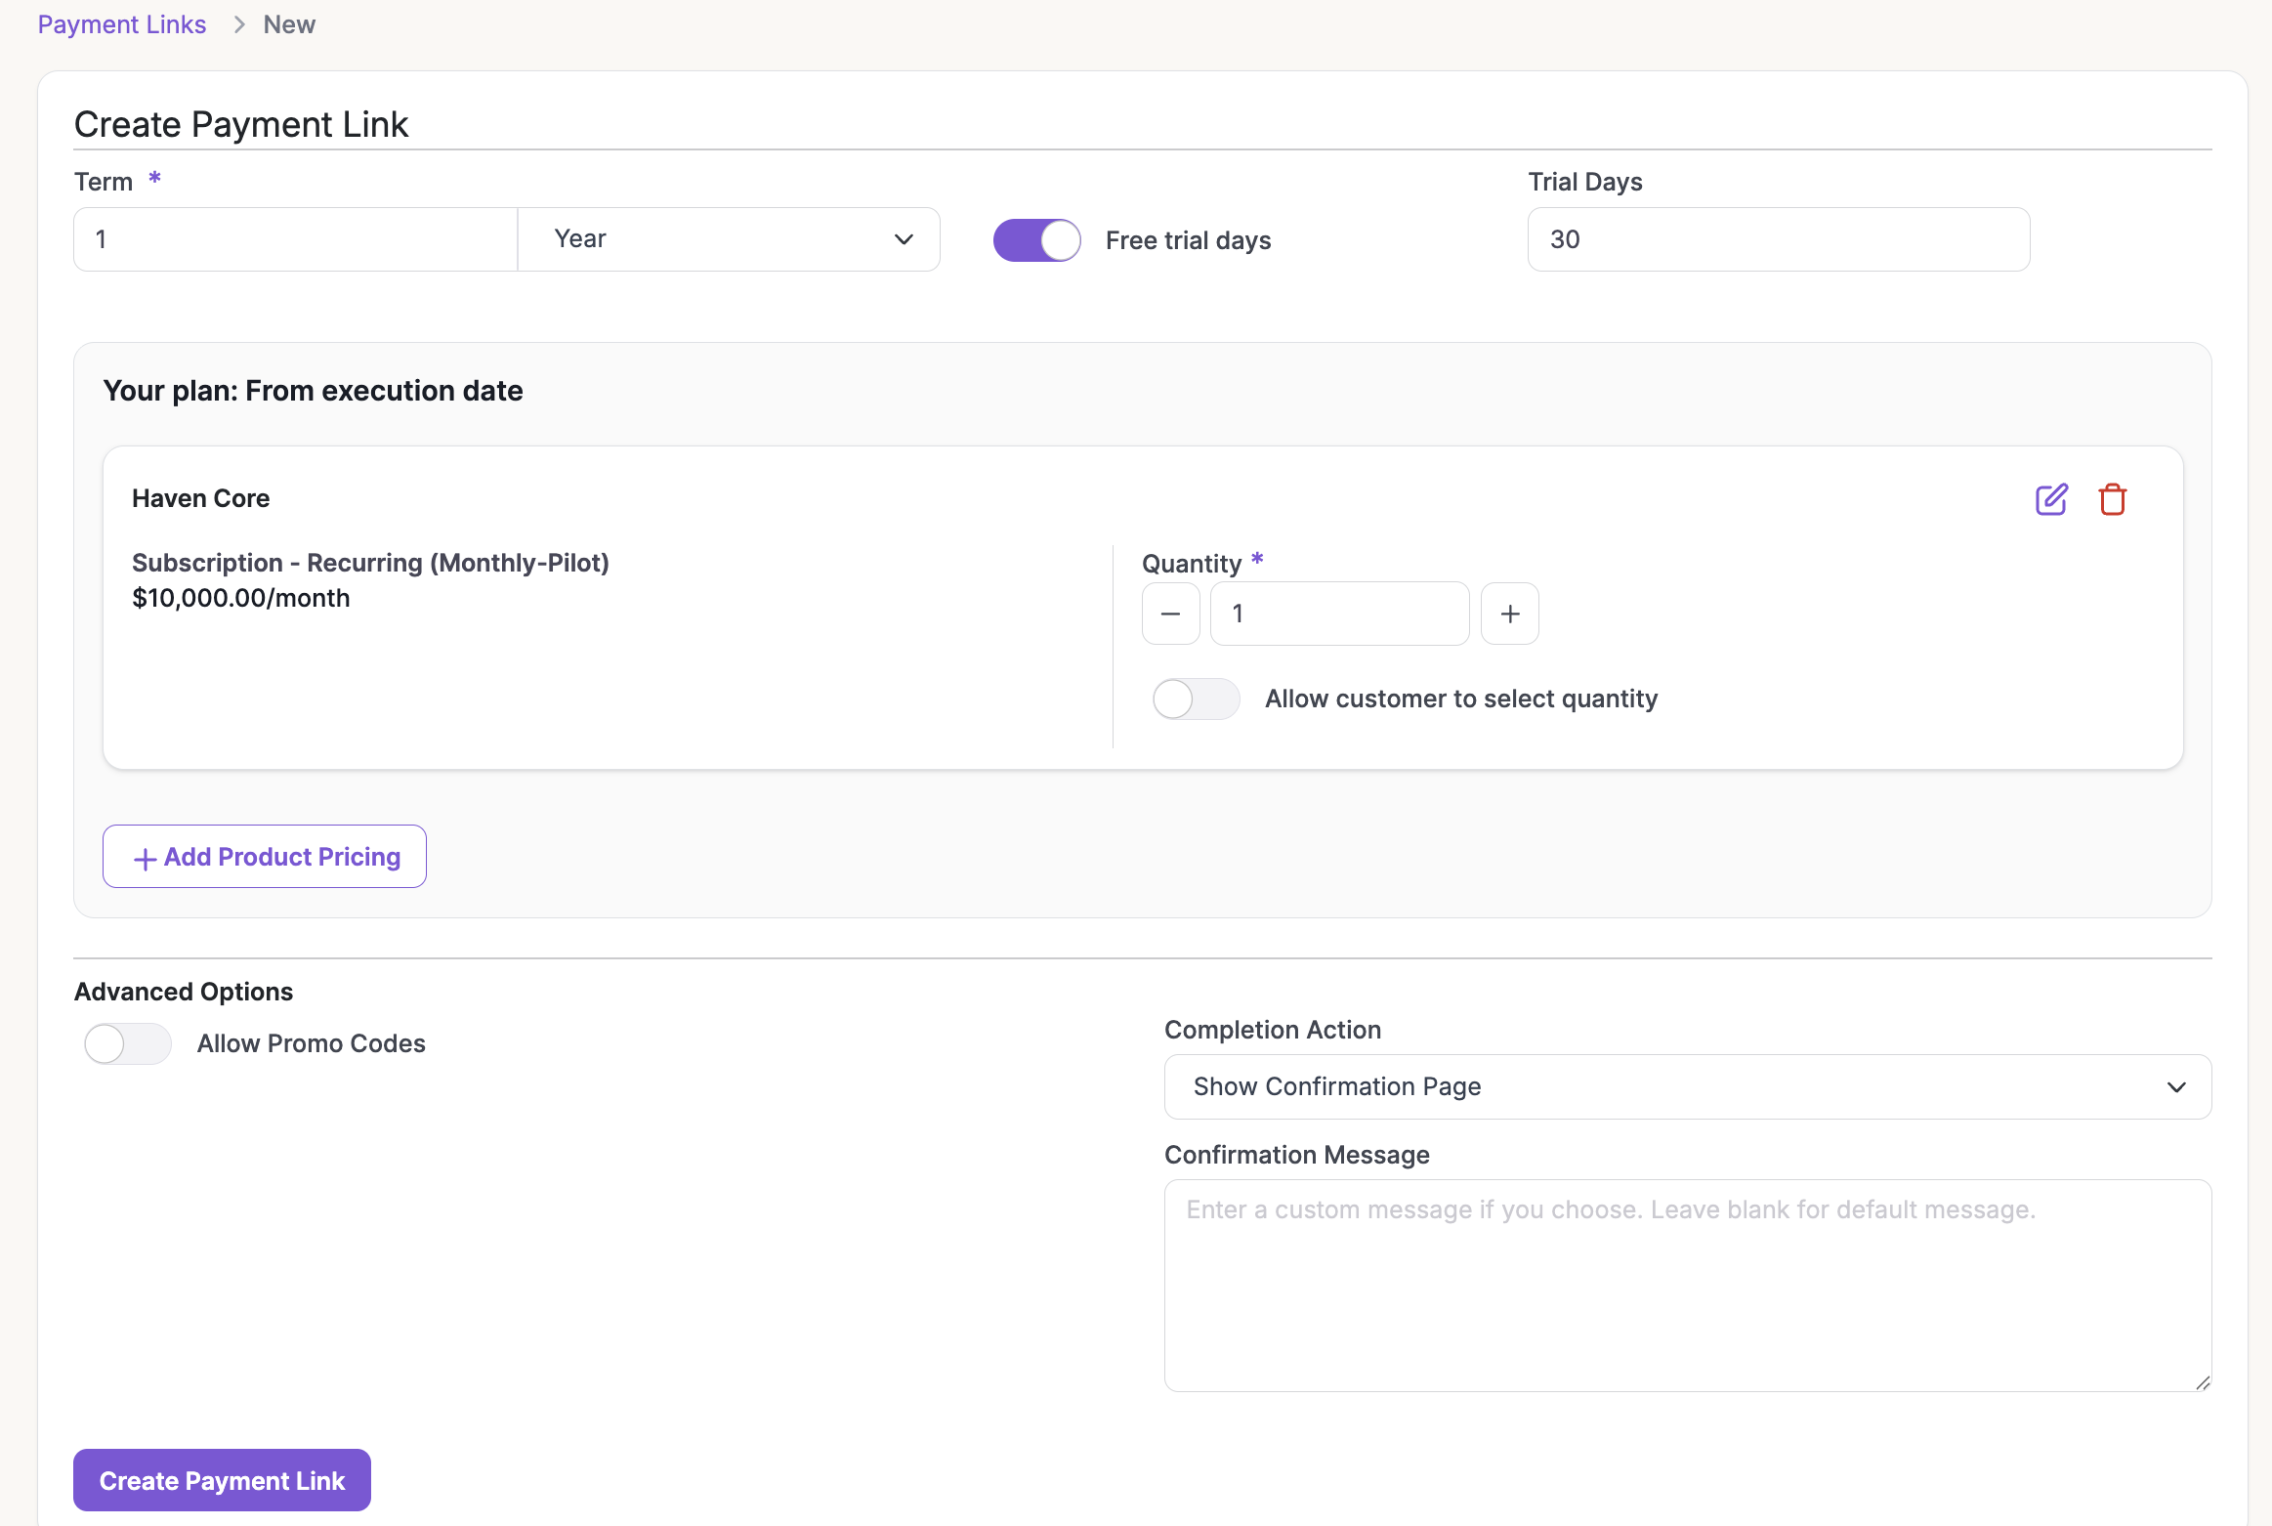Increase quantity with plus button

[1509, 614]
